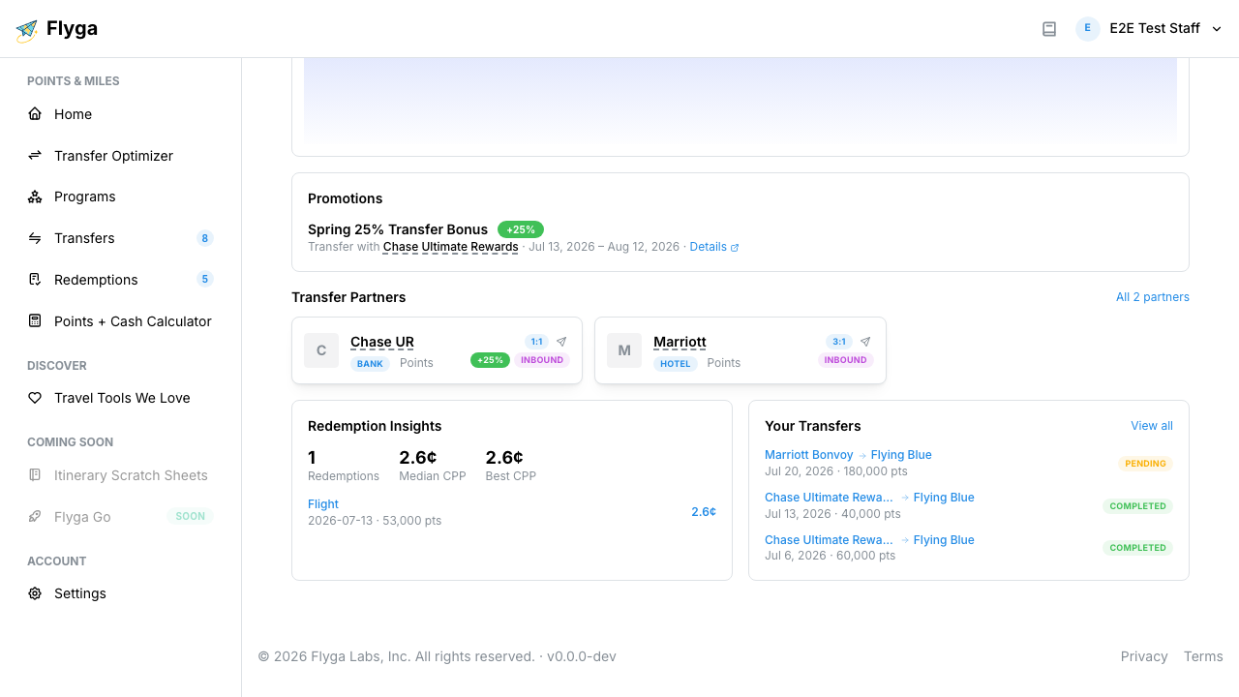Click the E avatar in the header
The image size is (1239, 697).
(1088, 28)
